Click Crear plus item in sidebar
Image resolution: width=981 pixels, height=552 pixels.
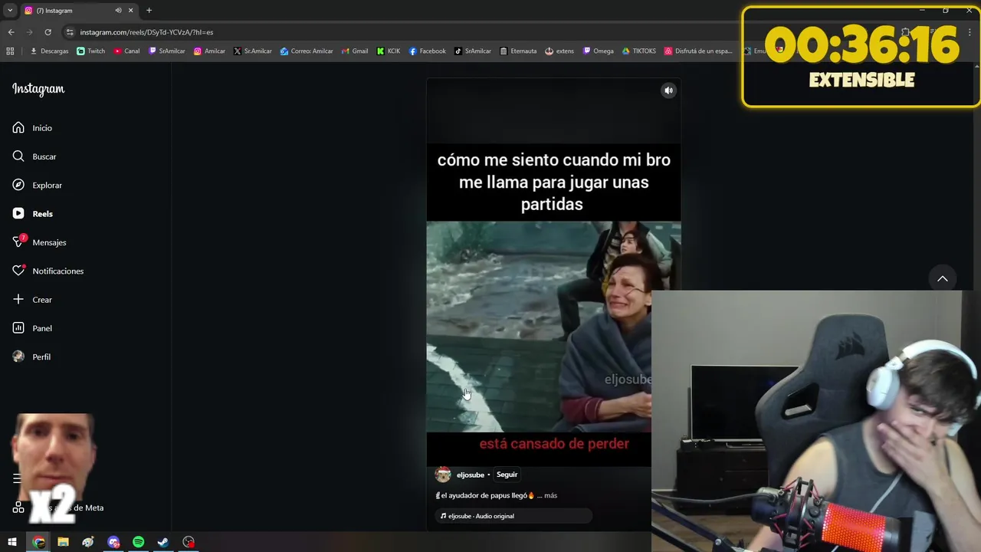(32, 300)
